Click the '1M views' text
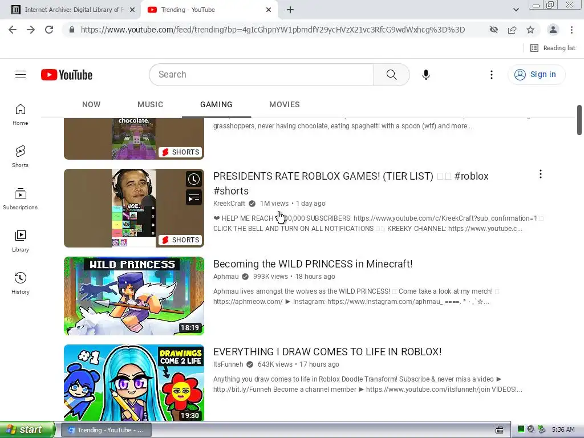The width and height of the screenshot is (584, 438). click(x=274, y=204)
